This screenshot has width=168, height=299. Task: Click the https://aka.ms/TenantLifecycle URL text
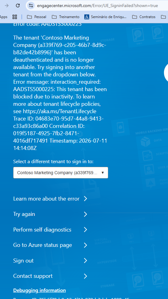(60, 111)
